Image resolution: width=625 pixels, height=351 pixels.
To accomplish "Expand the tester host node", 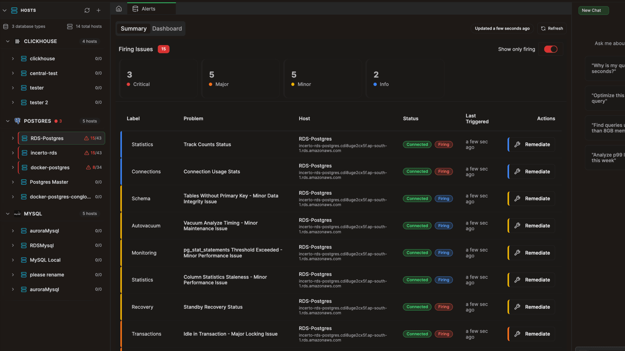I will click(13, 88).
